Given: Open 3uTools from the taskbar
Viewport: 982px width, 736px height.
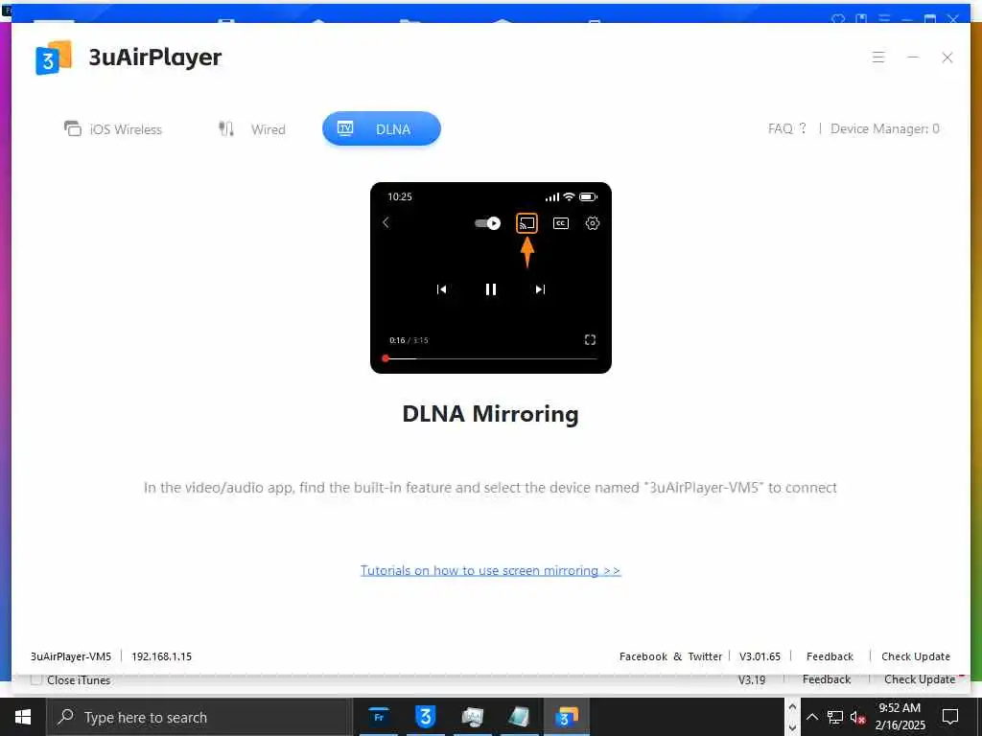Looking at the screenshot, I should click(425, 717).
